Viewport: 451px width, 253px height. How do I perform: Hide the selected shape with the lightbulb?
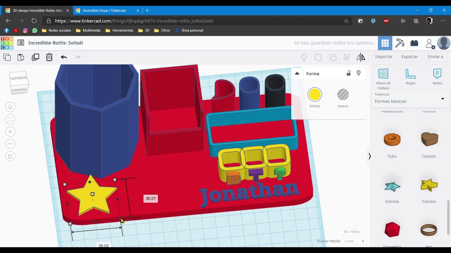click(x=359, y=73)
